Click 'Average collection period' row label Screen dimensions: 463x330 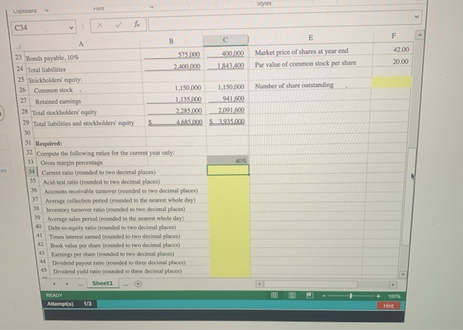point(120,200)
